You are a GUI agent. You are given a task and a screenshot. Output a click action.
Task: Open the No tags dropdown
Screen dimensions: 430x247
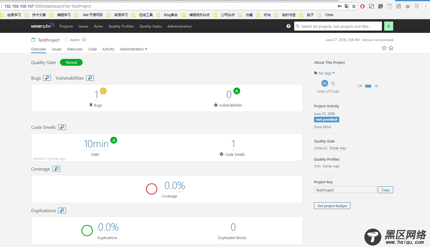pos(324,73)
